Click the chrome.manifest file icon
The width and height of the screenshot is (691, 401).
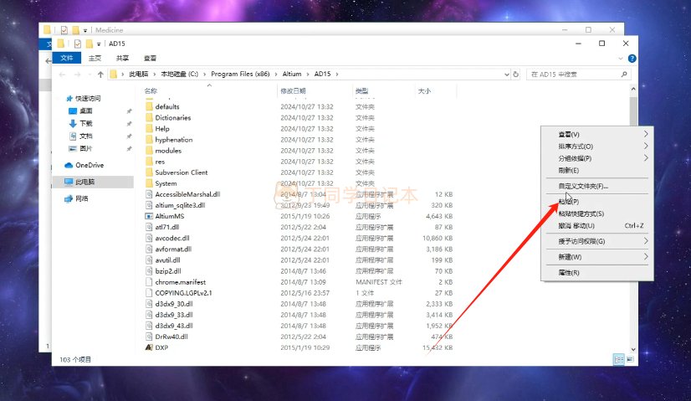149,282
